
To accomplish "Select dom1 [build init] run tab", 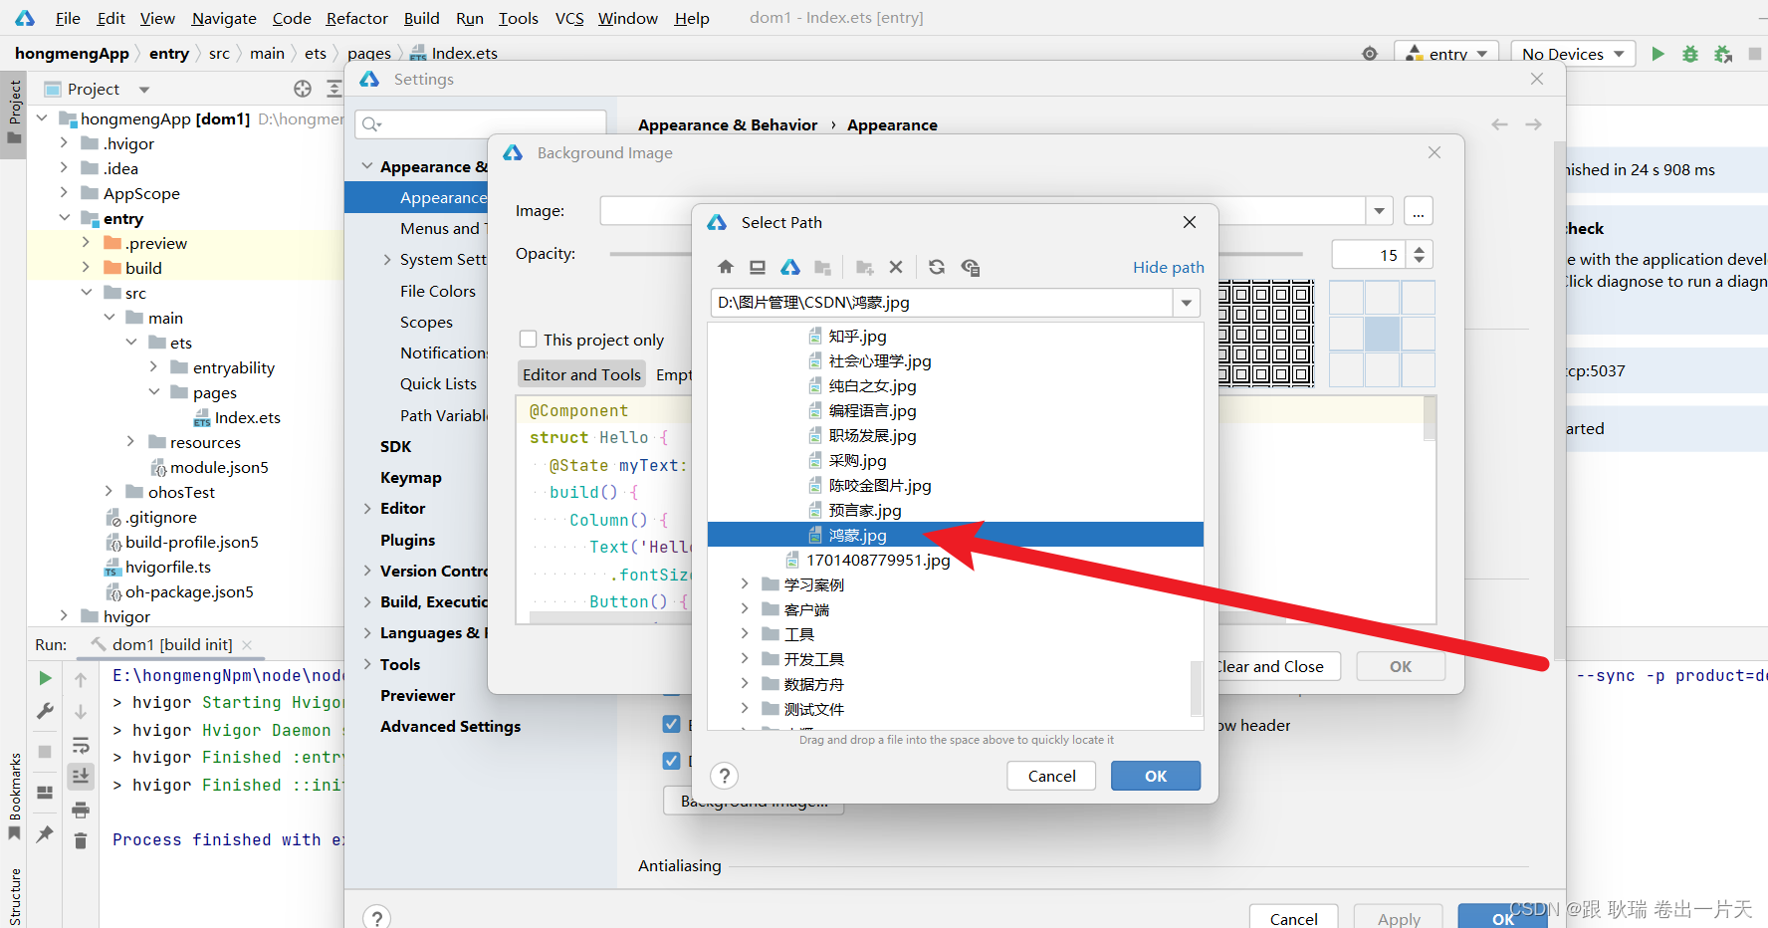I will tap(171, 644).
